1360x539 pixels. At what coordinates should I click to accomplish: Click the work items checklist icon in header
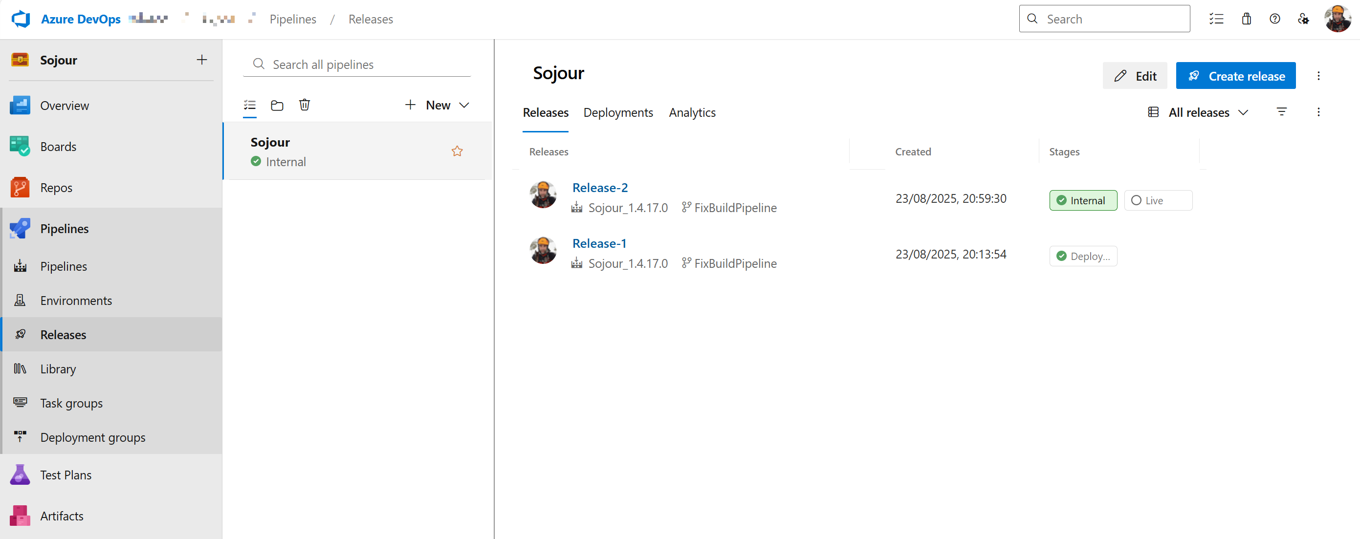point(1216,19)
